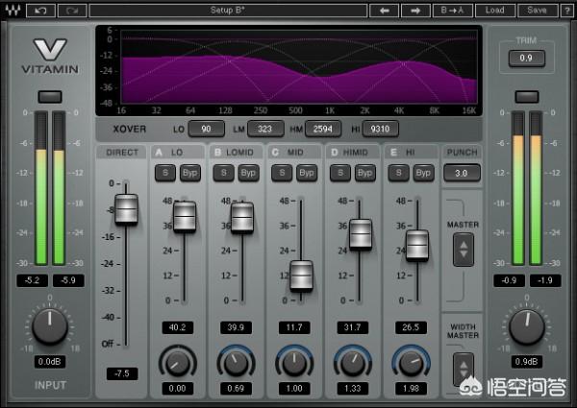Click the Setup B* preset name display
The height and width of the screenshot is (408, 577).
pos(228,11)
